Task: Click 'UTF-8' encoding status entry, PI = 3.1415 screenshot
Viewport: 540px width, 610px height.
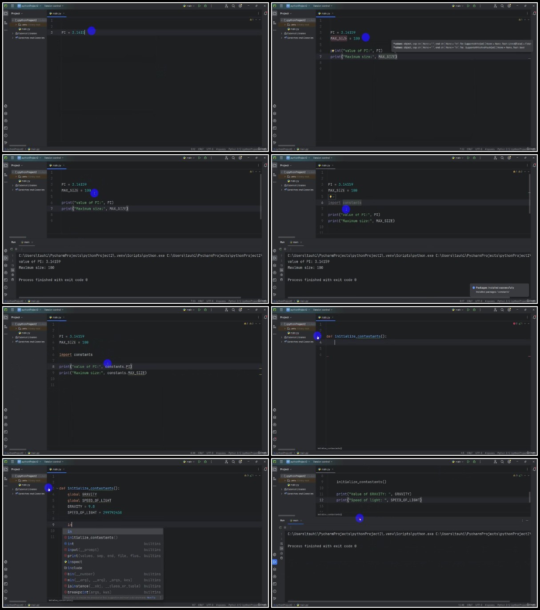Action: (x=210, y=149)
